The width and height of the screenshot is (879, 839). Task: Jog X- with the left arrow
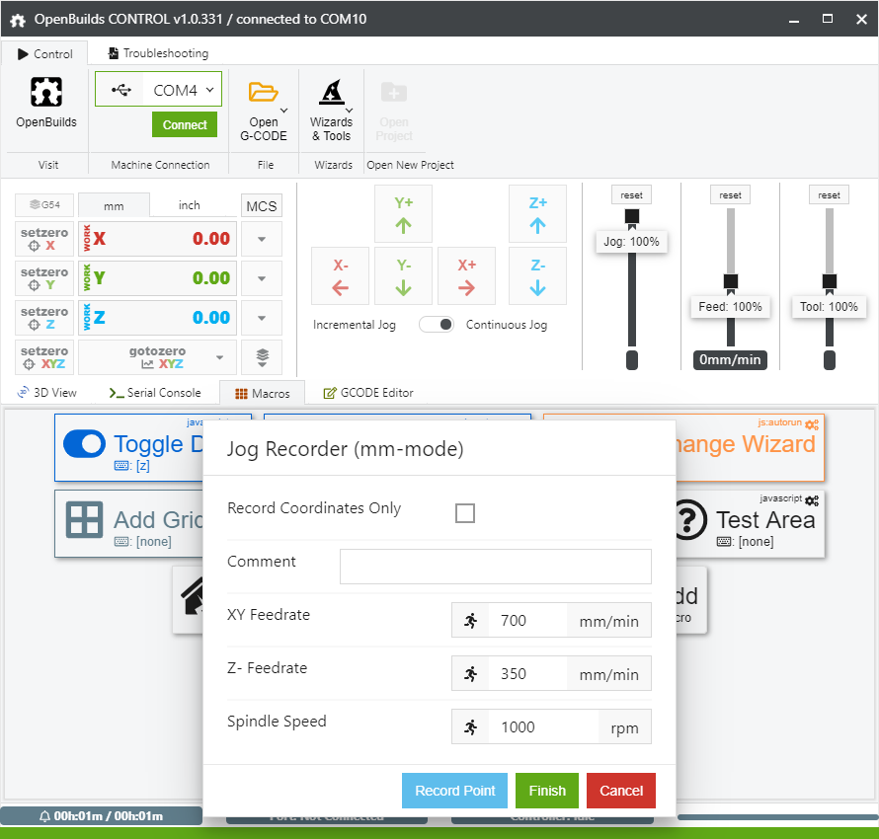tap(341, 276)
